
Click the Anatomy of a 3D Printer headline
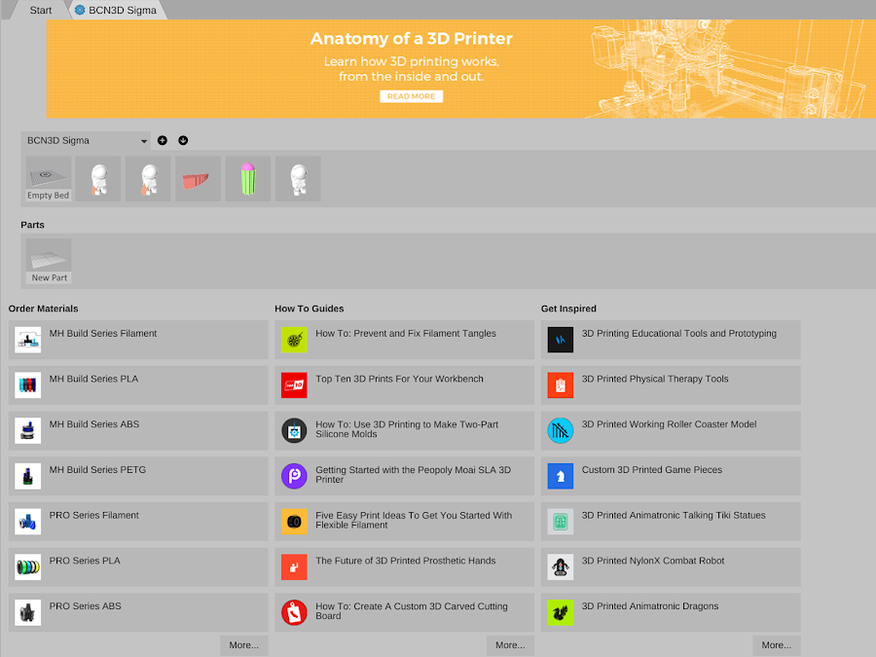click(411, 39)
